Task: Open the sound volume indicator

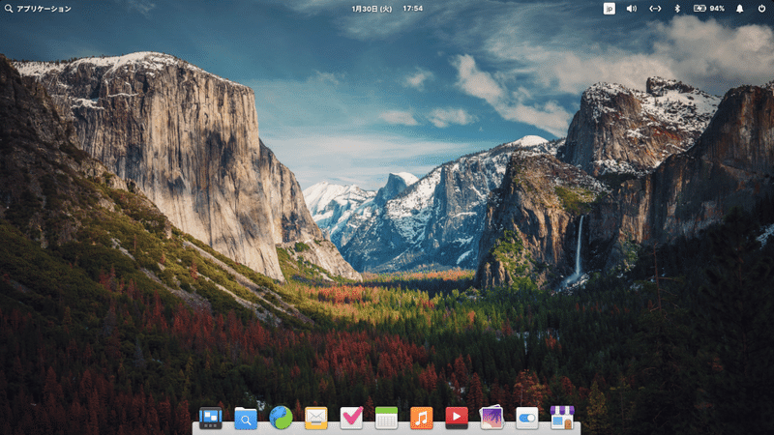Action: click(632, 9)
